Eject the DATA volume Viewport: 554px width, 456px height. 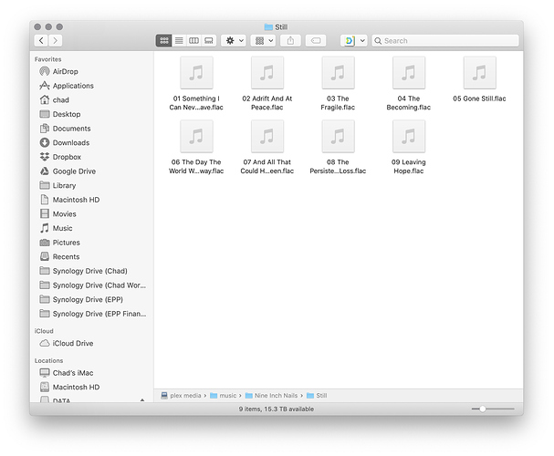pyautogui.click(x=142, y=400)
